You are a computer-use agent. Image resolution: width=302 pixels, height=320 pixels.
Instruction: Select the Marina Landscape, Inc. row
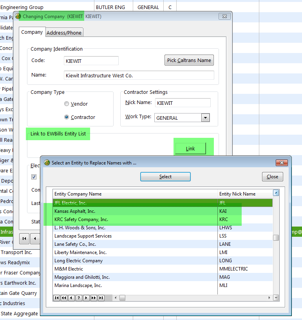click(163, 285)
